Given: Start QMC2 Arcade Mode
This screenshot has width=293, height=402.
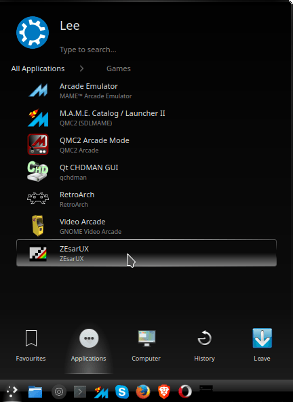Looking at the screenshot, I should pos(146,145).
